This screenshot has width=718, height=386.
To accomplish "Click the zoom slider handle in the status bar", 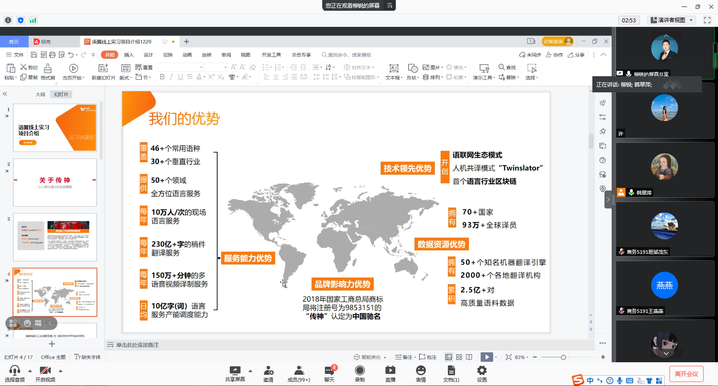I will point(563,357).
